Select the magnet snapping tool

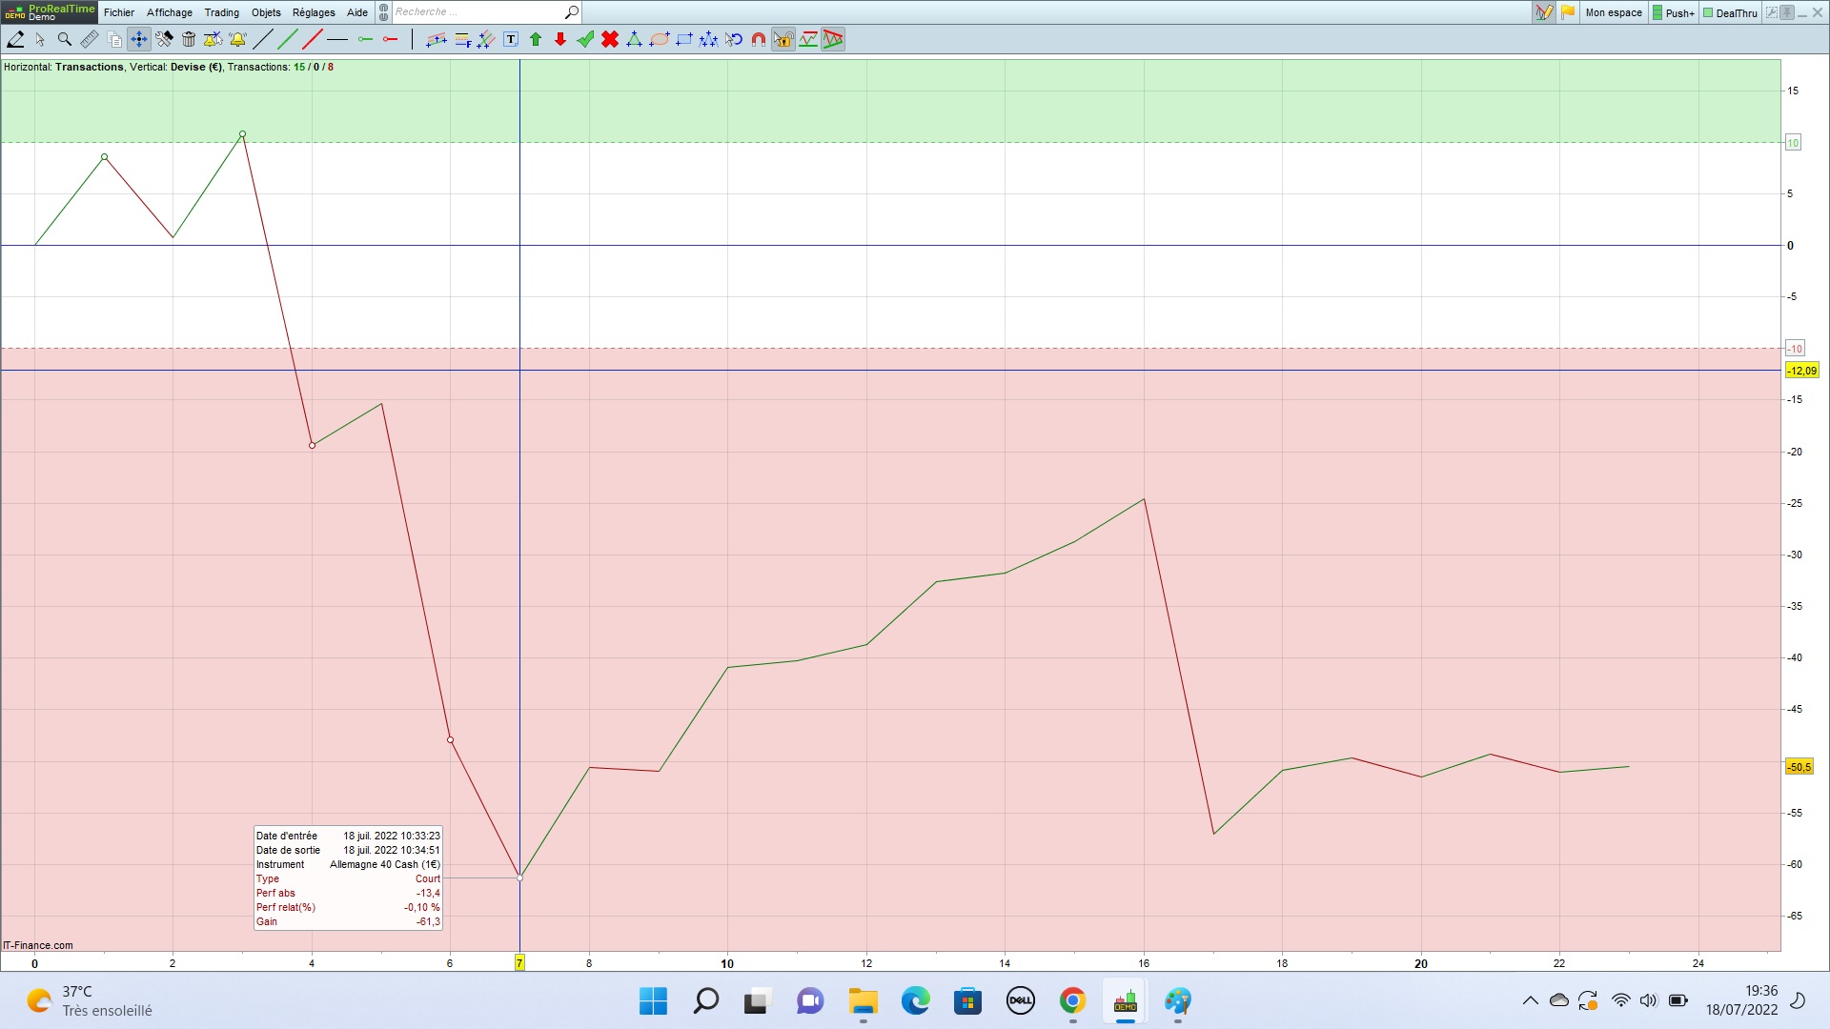click(759, 39)
